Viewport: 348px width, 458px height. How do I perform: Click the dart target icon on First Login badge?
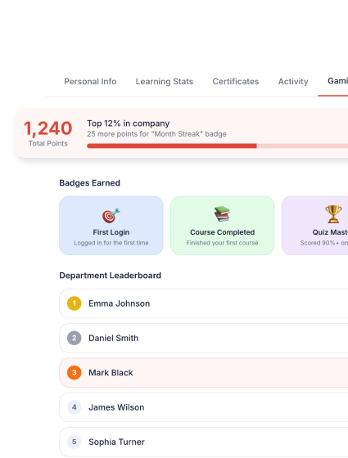click(111, 216)
